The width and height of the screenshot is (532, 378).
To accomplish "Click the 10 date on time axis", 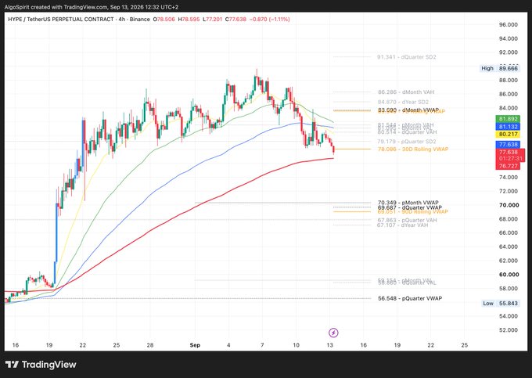I will tap(296, 345).
